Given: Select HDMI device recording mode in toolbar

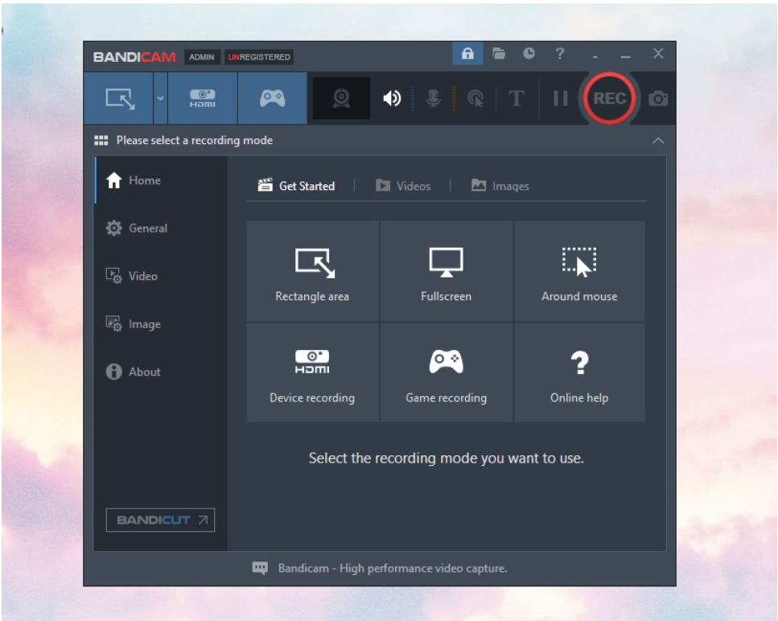Looking at the screenshot, I should pos(203,98).
